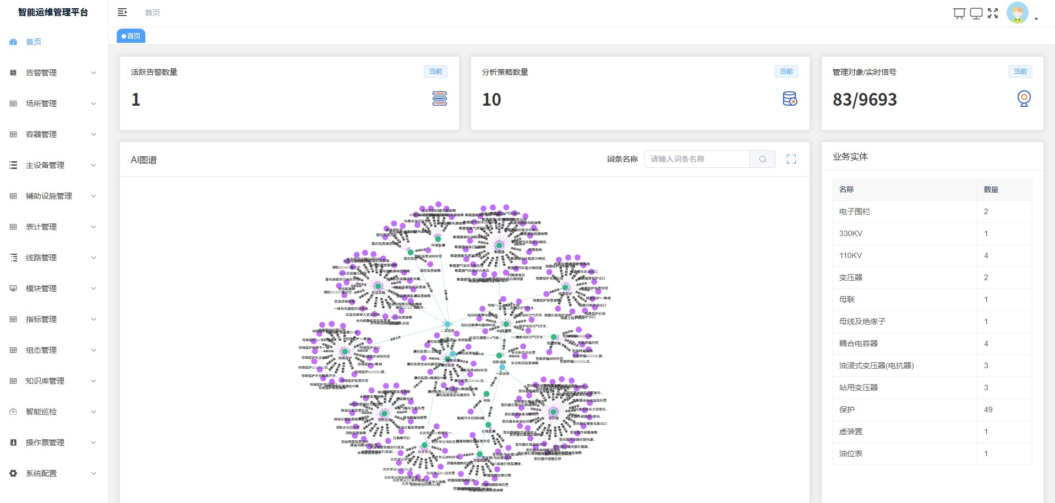Click the presentation screen icon in header
The image size is (1055, 503).
[959, 13]
